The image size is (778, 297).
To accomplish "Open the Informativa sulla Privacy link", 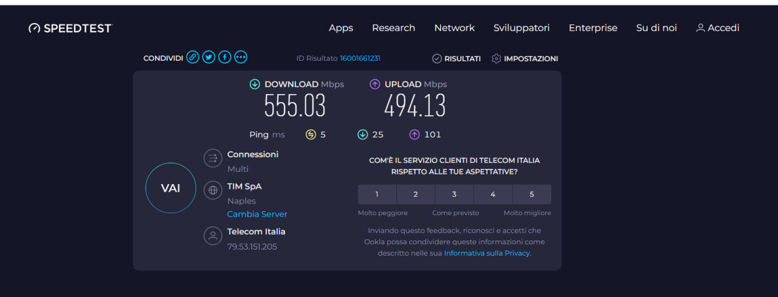I will pos(487,253).
